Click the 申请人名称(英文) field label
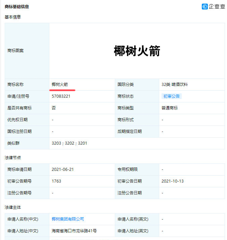 pos(133,219)
